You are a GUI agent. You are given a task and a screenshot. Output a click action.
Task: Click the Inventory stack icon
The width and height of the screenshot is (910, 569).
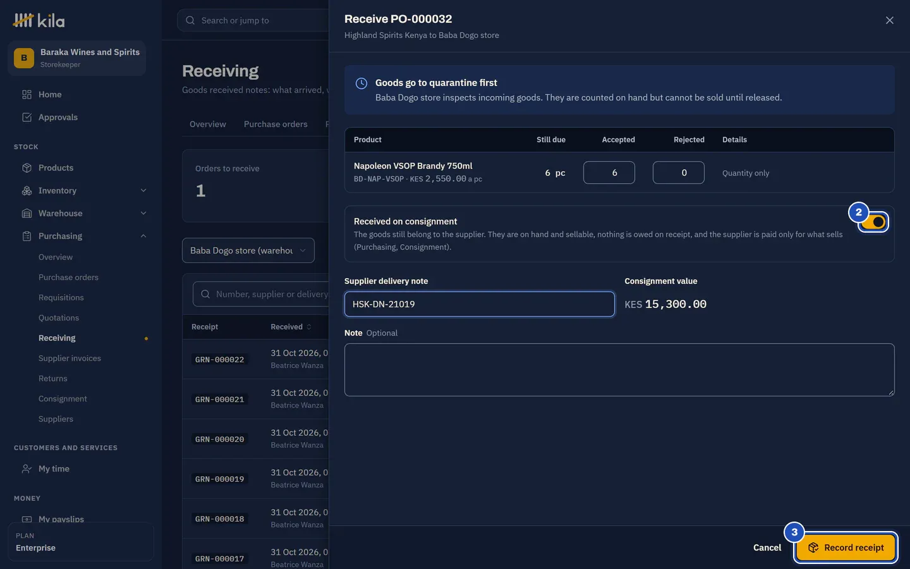click(x=27, y=190)
